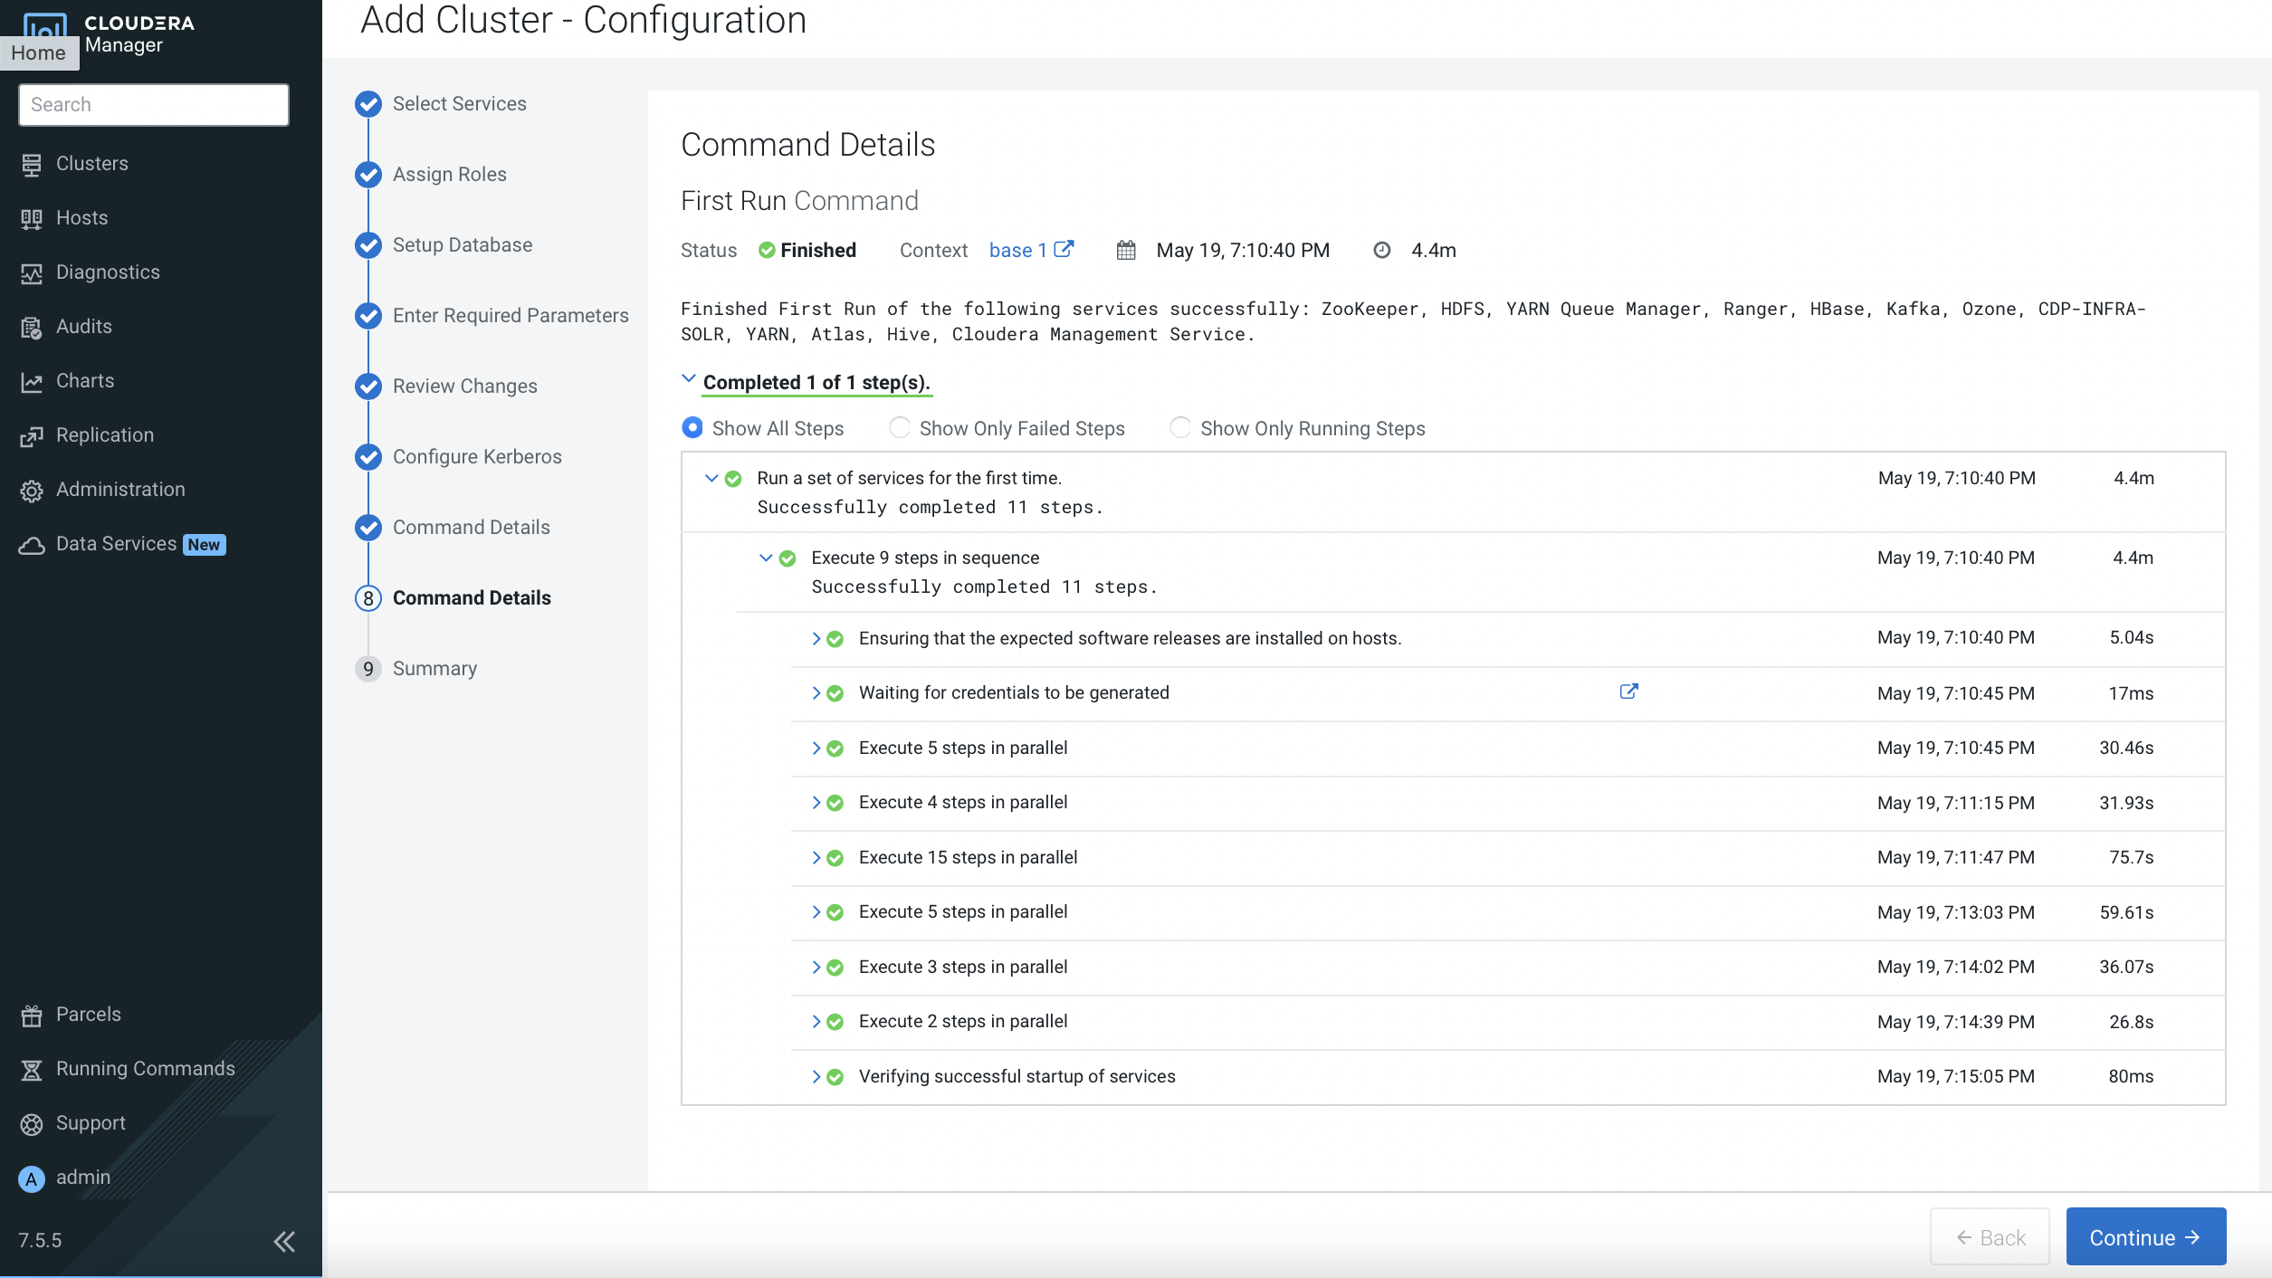Click the Clusters icon in sidebar
This screenshot has height=1278, width=2272.
(32, 164)
